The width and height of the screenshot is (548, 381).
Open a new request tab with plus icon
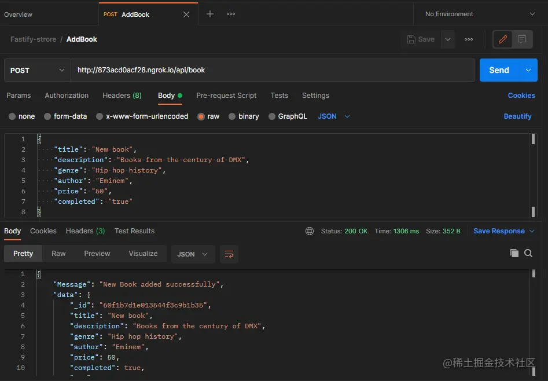[x=209, y=13]
